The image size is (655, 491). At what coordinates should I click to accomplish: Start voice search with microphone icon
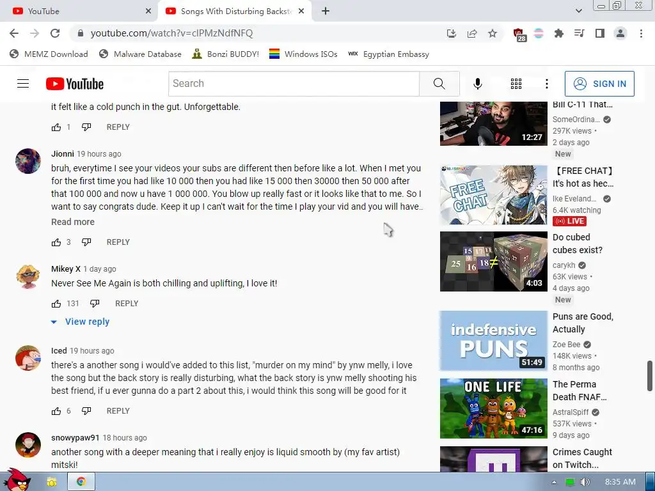coord(477,84)
